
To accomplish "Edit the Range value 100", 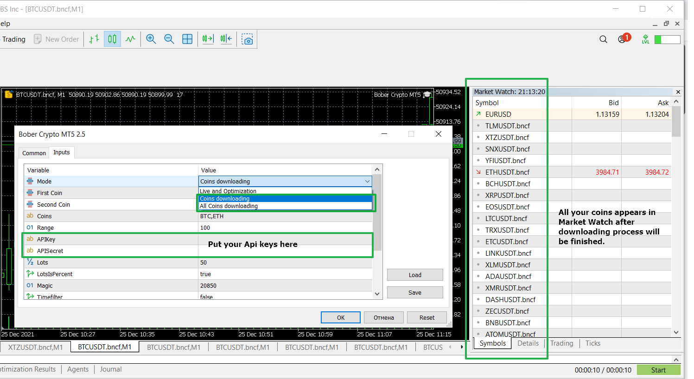I will [x=285, y=227].
